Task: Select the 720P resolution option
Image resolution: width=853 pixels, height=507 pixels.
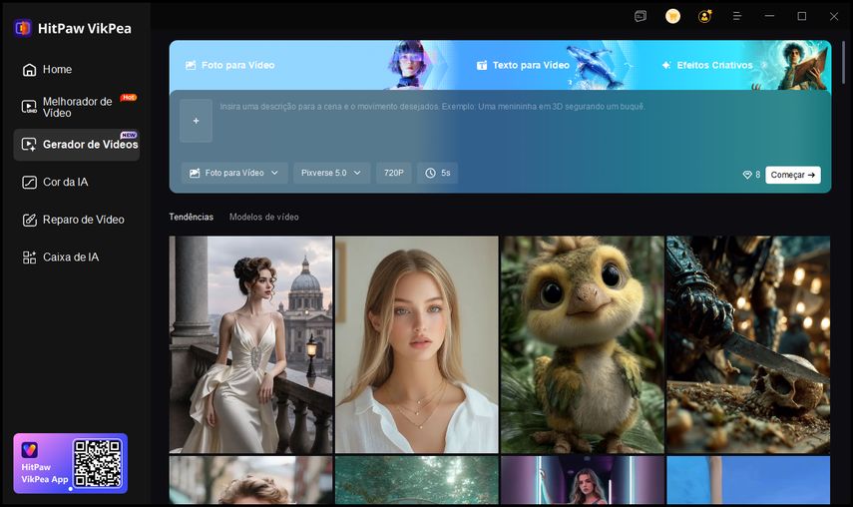Action: tap(394, 173)
